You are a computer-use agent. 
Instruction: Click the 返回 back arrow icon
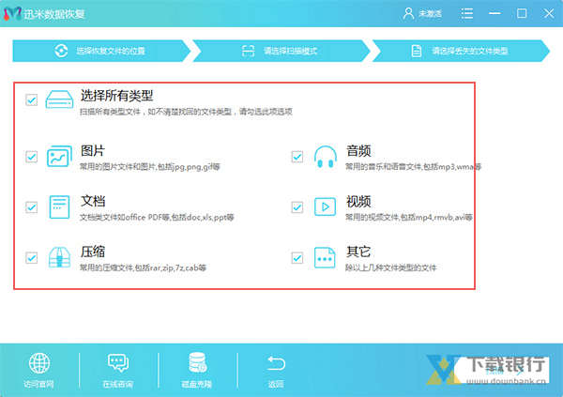click(x=276, y=363)
